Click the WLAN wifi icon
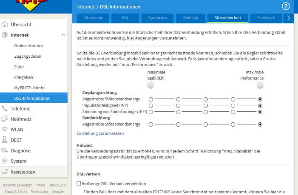 tap(5, 129)
